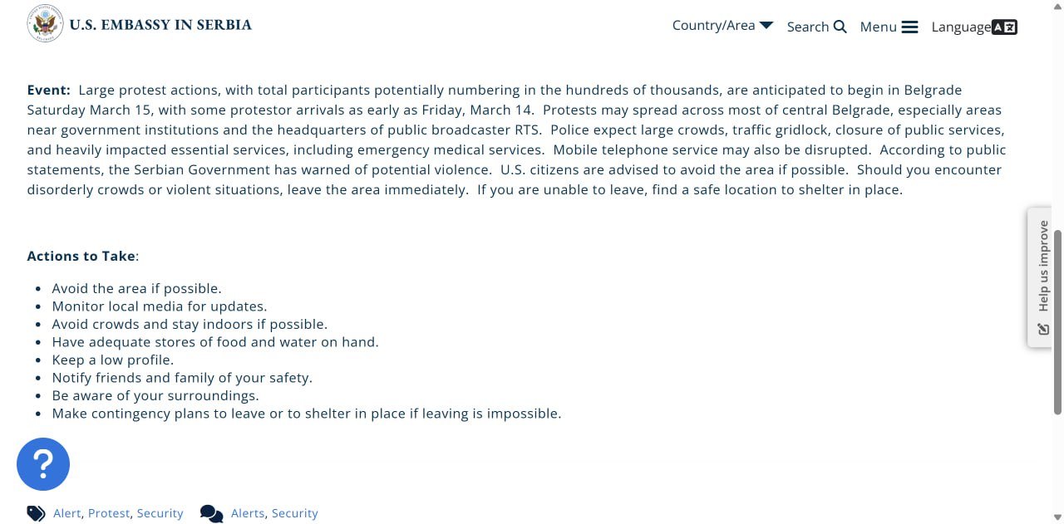Expand the Country/Area dropdown arrow
The image size is (1064, 524).
pos(766,26)
